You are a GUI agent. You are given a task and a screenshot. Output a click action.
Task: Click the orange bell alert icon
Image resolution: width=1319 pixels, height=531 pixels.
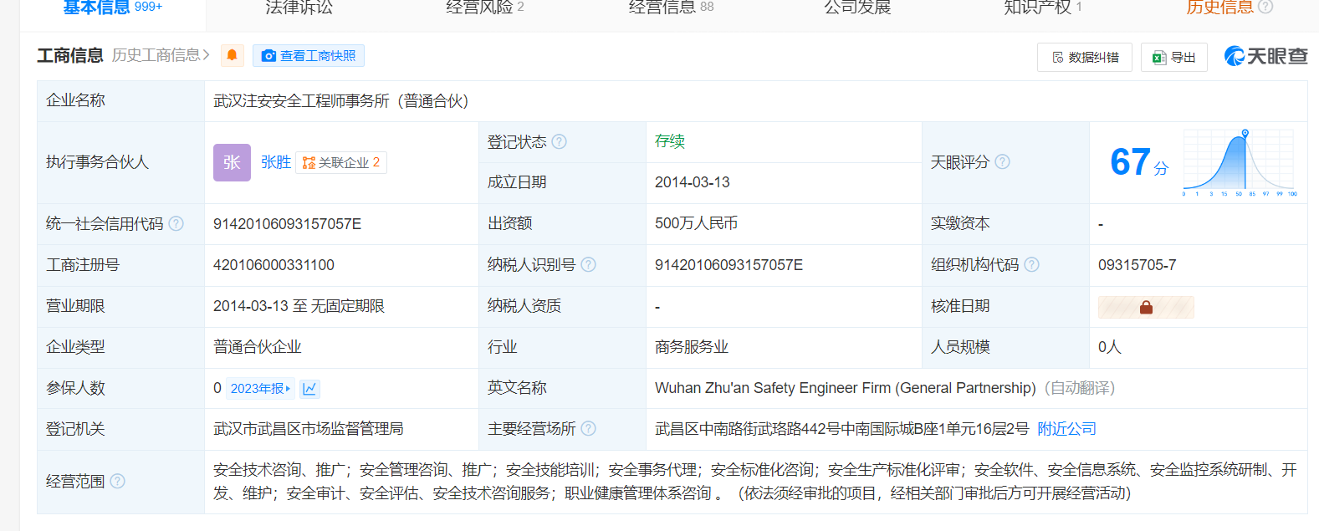(233, 55)
